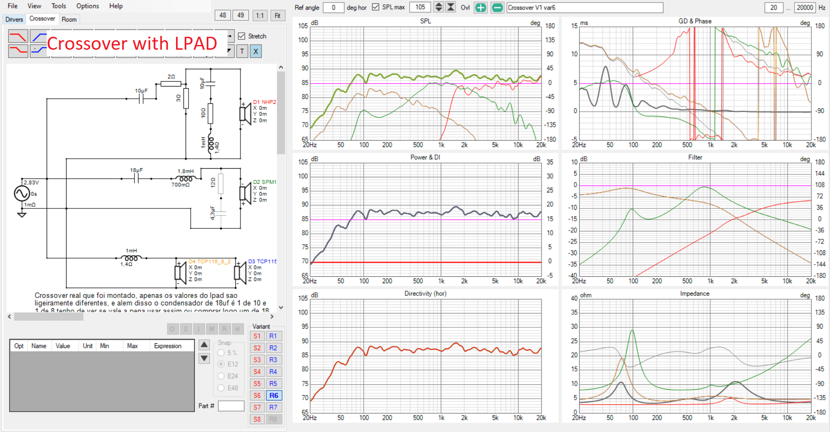
Task: Select the red low-pass filter block icon
Action: [18, 36]
